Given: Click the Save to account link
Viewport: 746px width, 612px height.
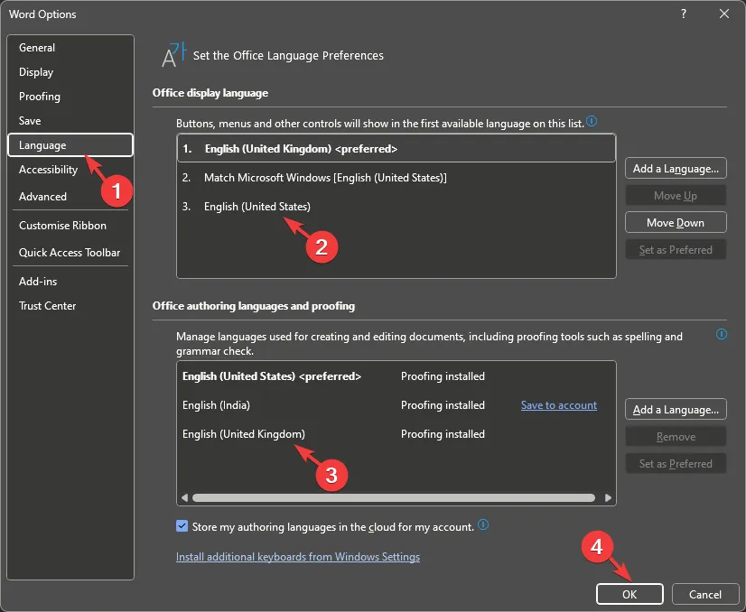Looking at the screenshot, I should click(558, 405).
